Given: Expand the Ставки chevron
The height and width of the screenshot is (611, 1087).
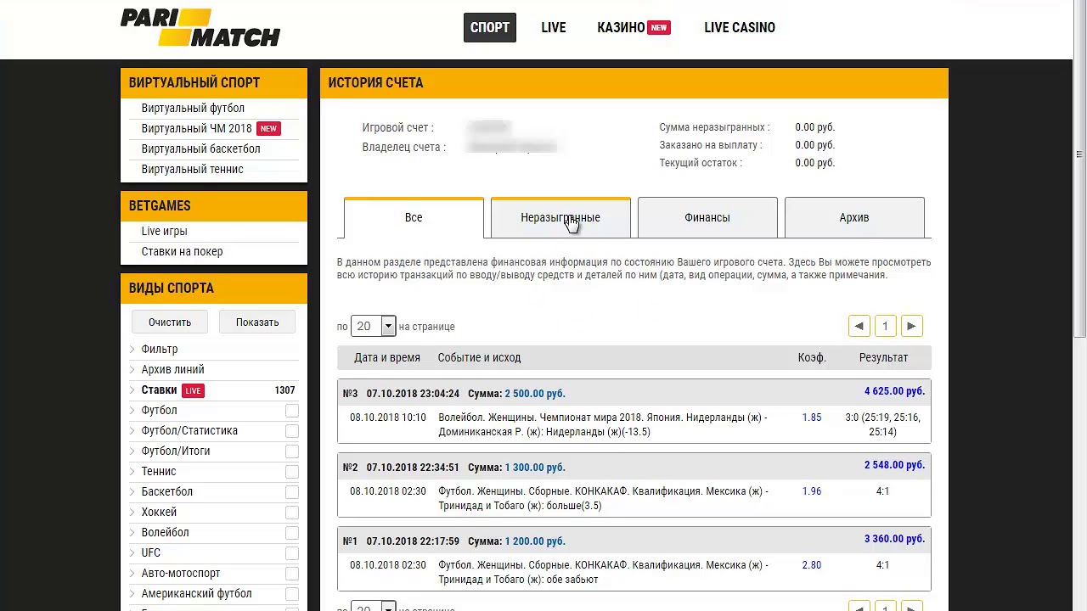Looking at the screenshot, I should [132, 390].
